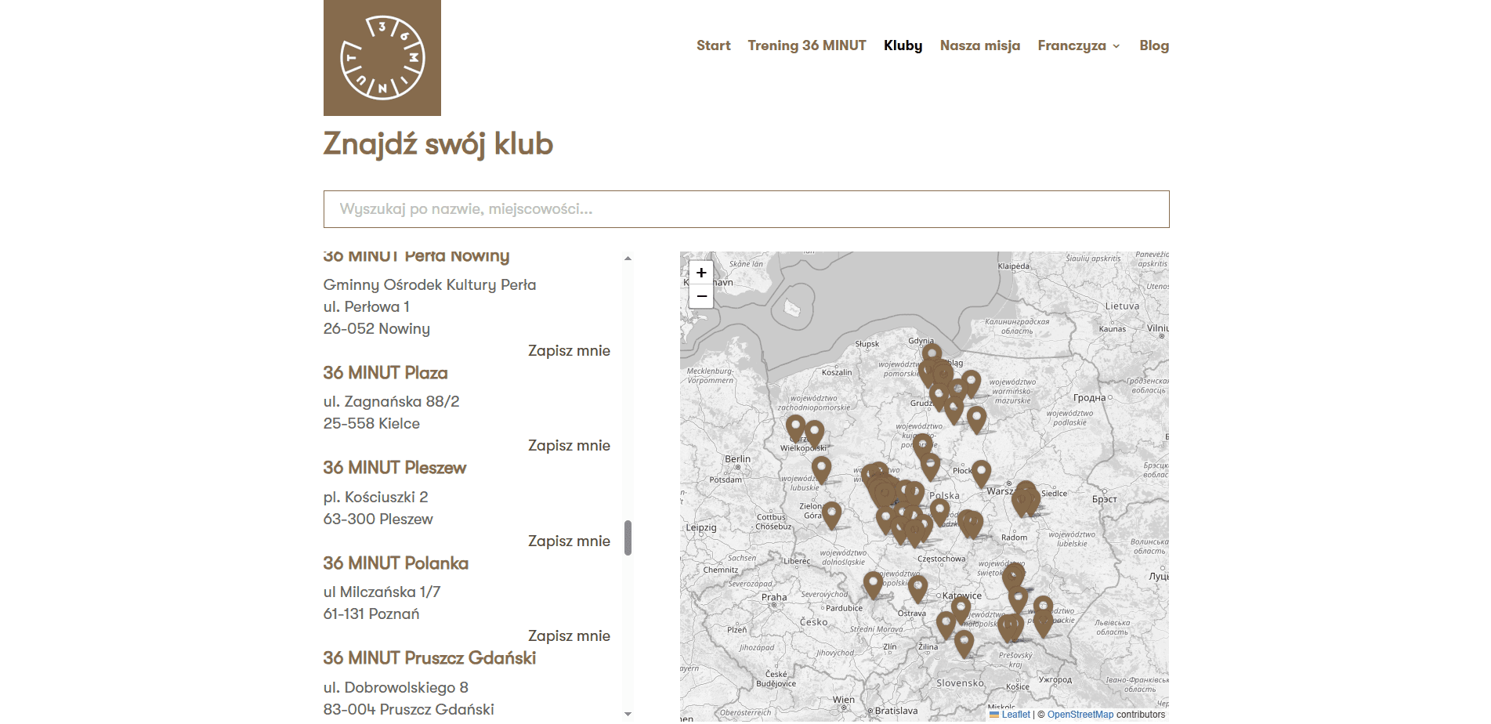Open the Kluby page
This screenshot has height=724, width=1491.
pyautogui.click(x=903, y=45)
